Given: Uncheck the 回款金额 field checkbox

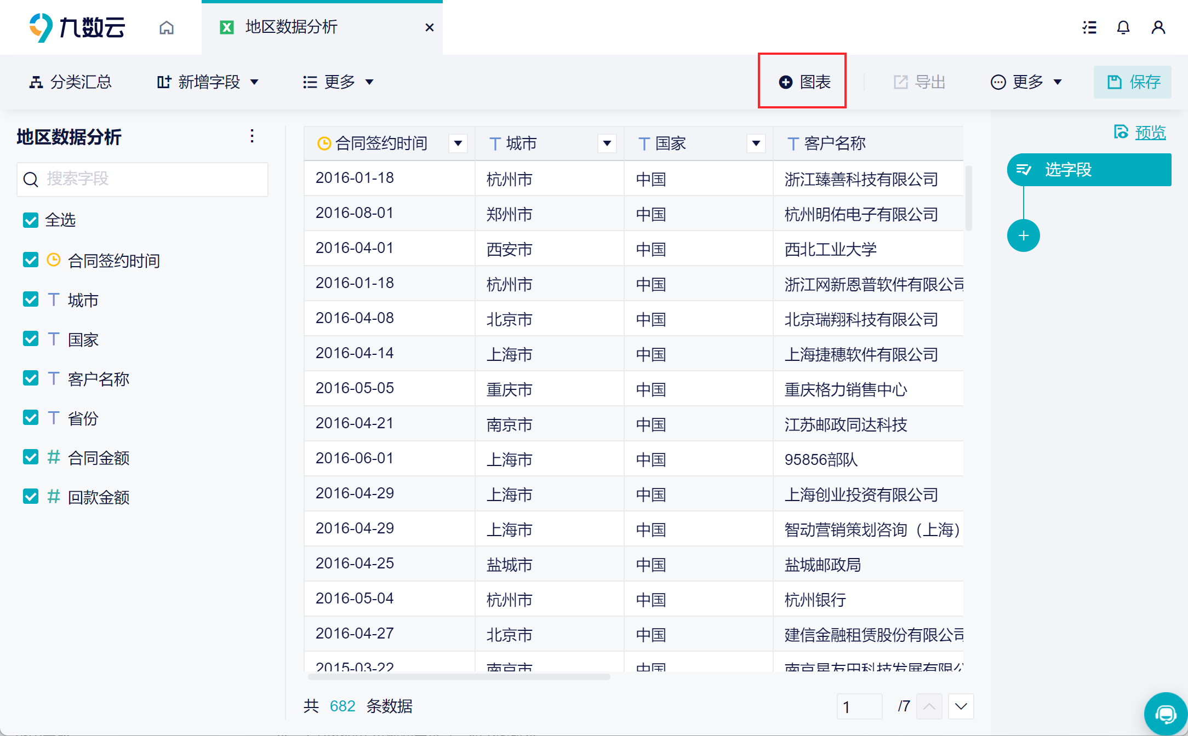Looking at the screenshot, I should click(31, 497).
